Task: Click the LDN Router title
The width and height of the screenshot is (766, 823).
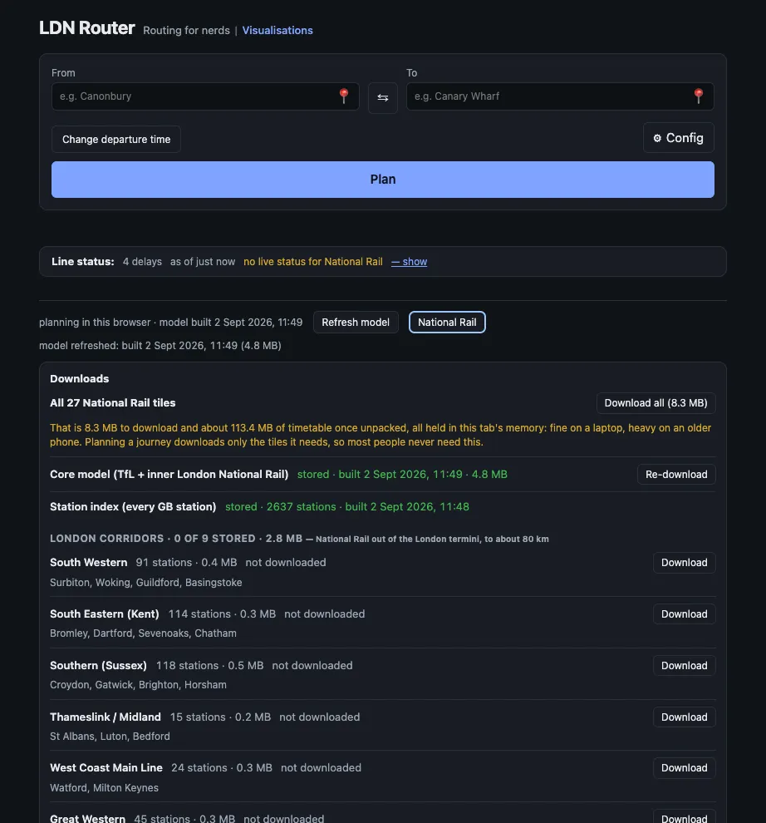Action: coord(87,27)
